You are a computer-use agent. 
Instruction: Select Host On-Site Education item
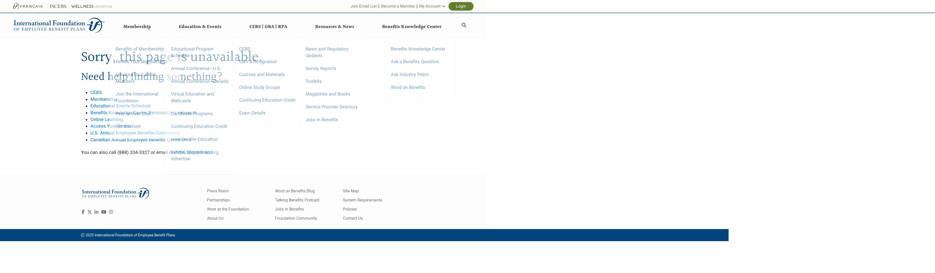point(194,139)
